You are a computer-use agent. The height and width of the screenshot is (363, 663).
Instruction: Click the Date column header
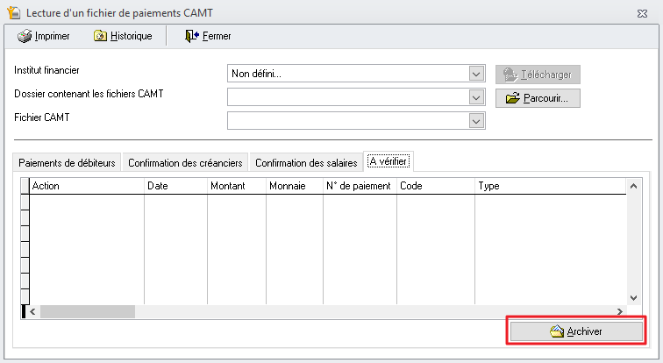158,186
